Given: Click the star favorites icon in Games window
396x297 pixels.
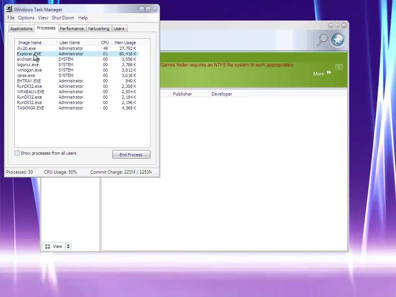Looking at the screenshot, I should (x=338, y=40).
